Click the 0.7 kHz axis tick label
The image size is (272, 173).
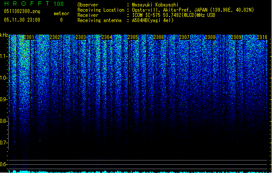[x=4, y=143]
